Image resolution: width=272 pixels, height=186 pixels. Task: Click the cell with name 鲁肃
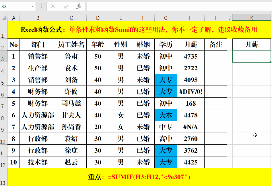coord(71,56)
